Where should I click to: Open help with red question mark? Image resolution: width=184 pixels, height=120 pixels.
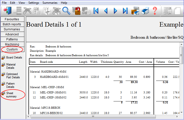coord(155,11)
